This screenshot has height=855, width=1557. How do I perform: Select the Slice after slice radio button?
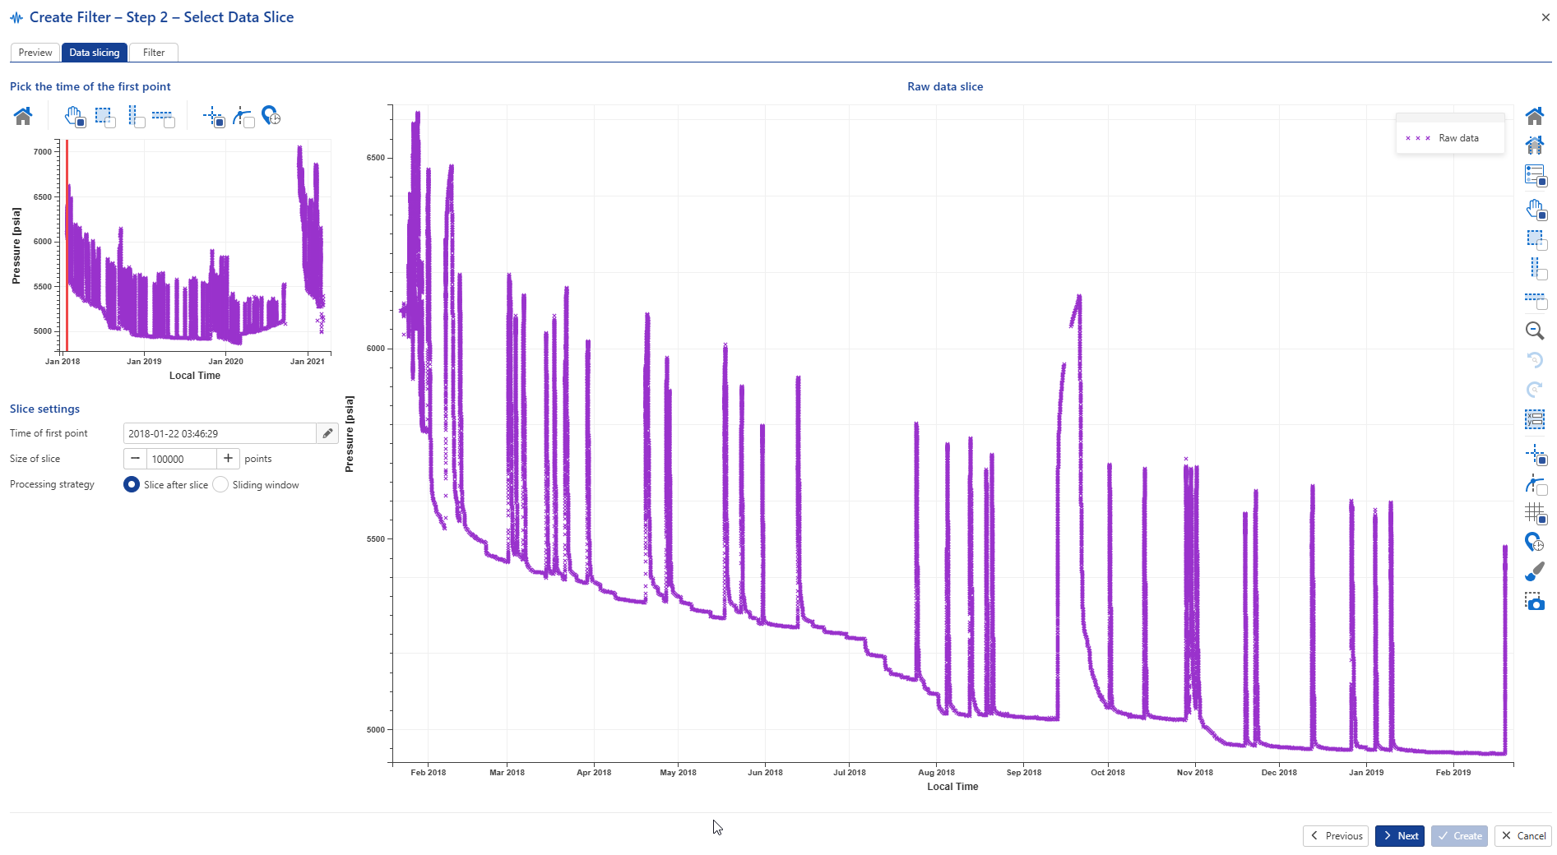tap(132, 485)
